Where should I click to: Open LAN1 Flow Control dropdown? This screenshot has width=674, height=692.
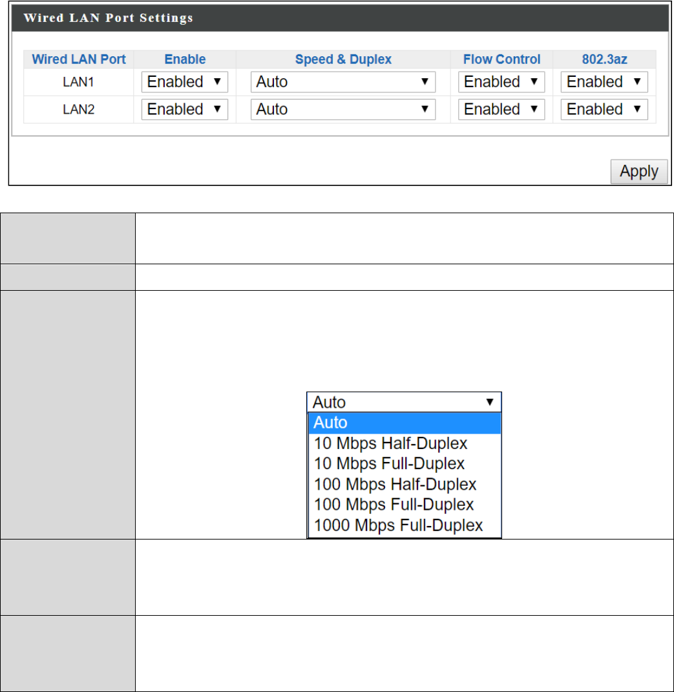(501, 82)
